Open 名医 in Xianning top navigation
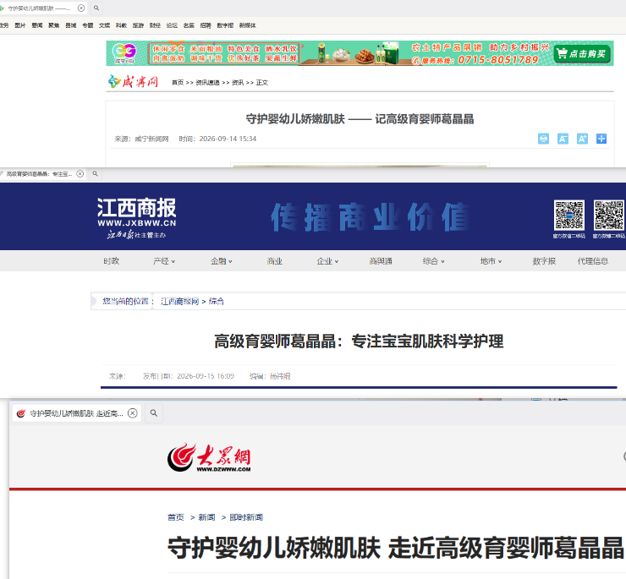 189,25
